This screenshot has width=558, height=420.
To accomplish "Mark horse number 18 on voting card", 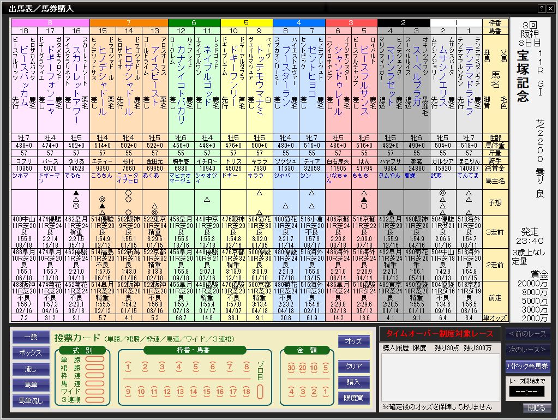I will click(x=246, y=392).
